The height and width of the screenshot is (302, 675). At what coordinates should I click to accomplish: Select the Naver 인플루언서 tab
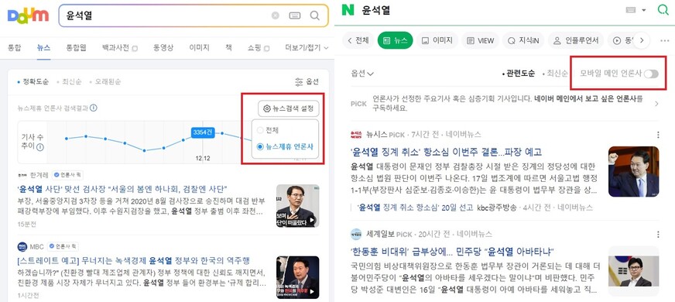576,40
